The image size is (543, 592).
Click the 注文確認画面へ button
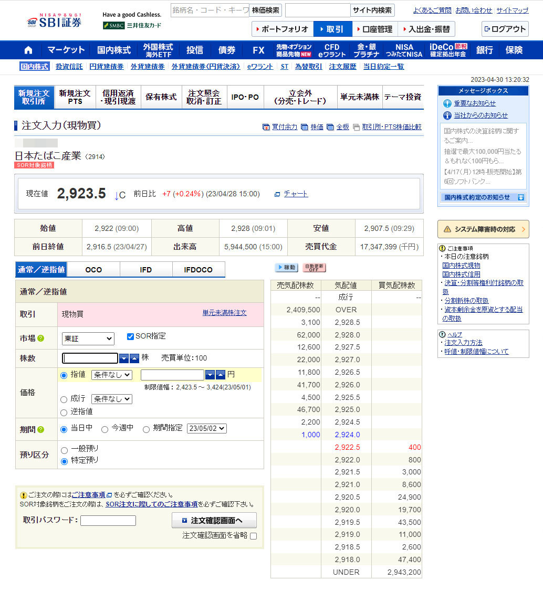[x=214, y=520]
